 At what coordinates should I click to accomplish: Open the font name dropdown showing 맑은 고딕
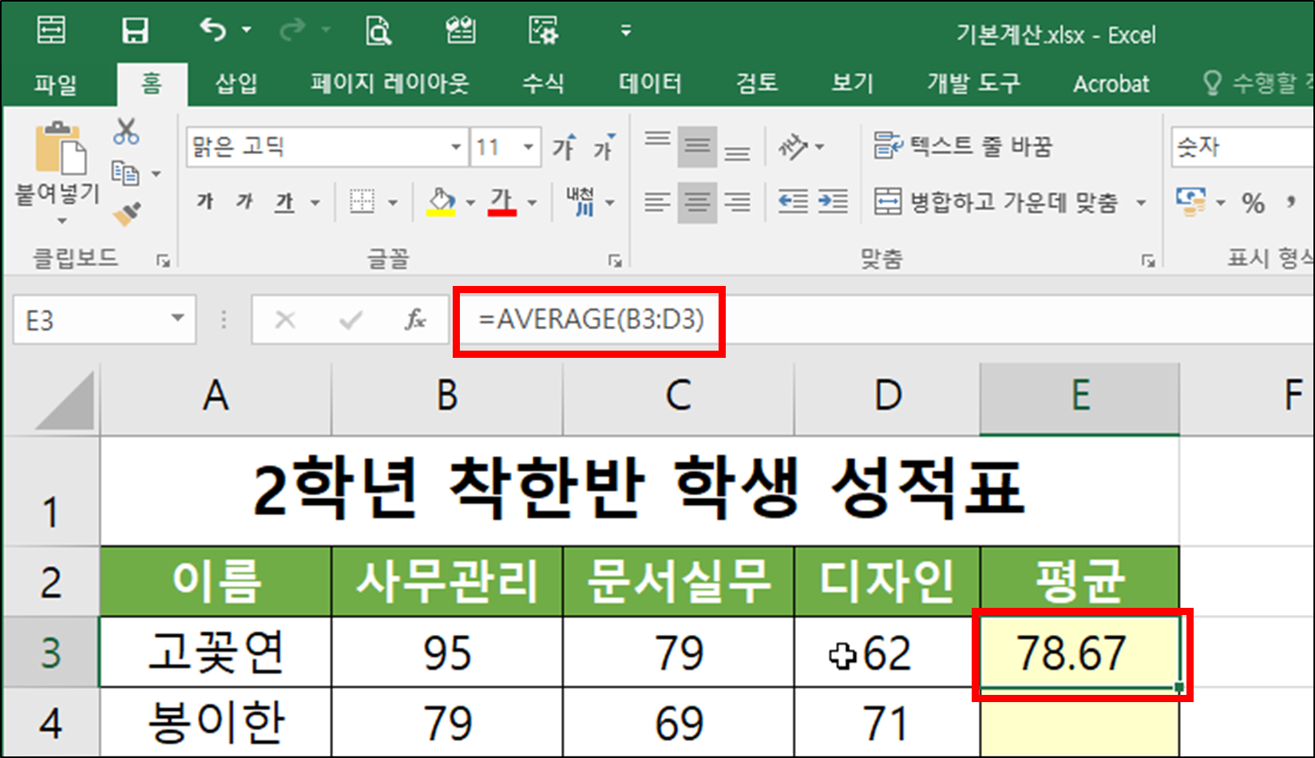coord(455,147)
